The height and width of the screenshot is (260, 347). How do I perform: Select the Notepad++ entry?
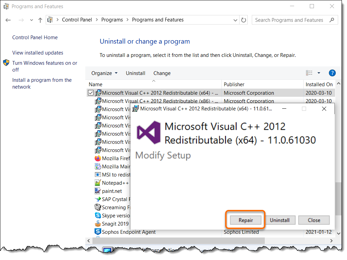coord(115,183)
